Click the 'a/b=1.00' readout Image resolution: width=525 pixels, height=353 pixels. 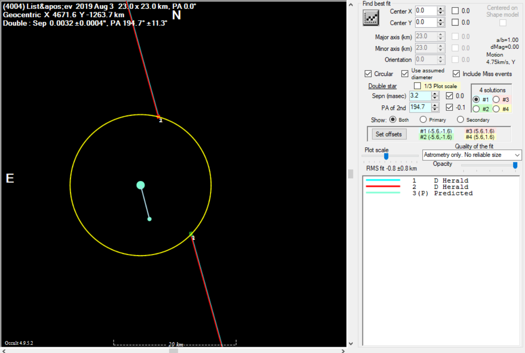pos(507,40)
